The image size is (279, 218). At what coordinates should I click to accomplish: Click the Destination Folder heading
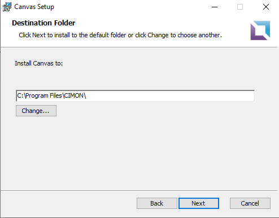pos(43,23)
